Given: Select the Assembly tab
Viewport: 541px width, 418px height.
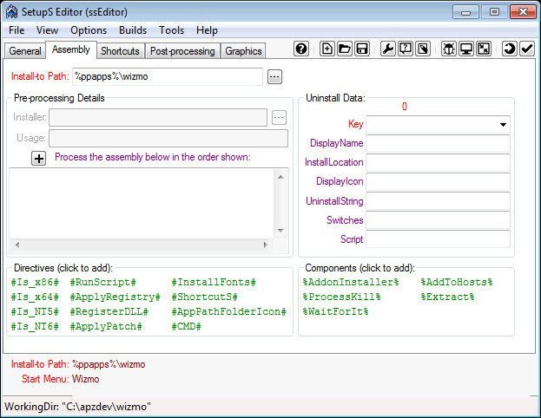Looking at the screenshot, I should 71,49.
